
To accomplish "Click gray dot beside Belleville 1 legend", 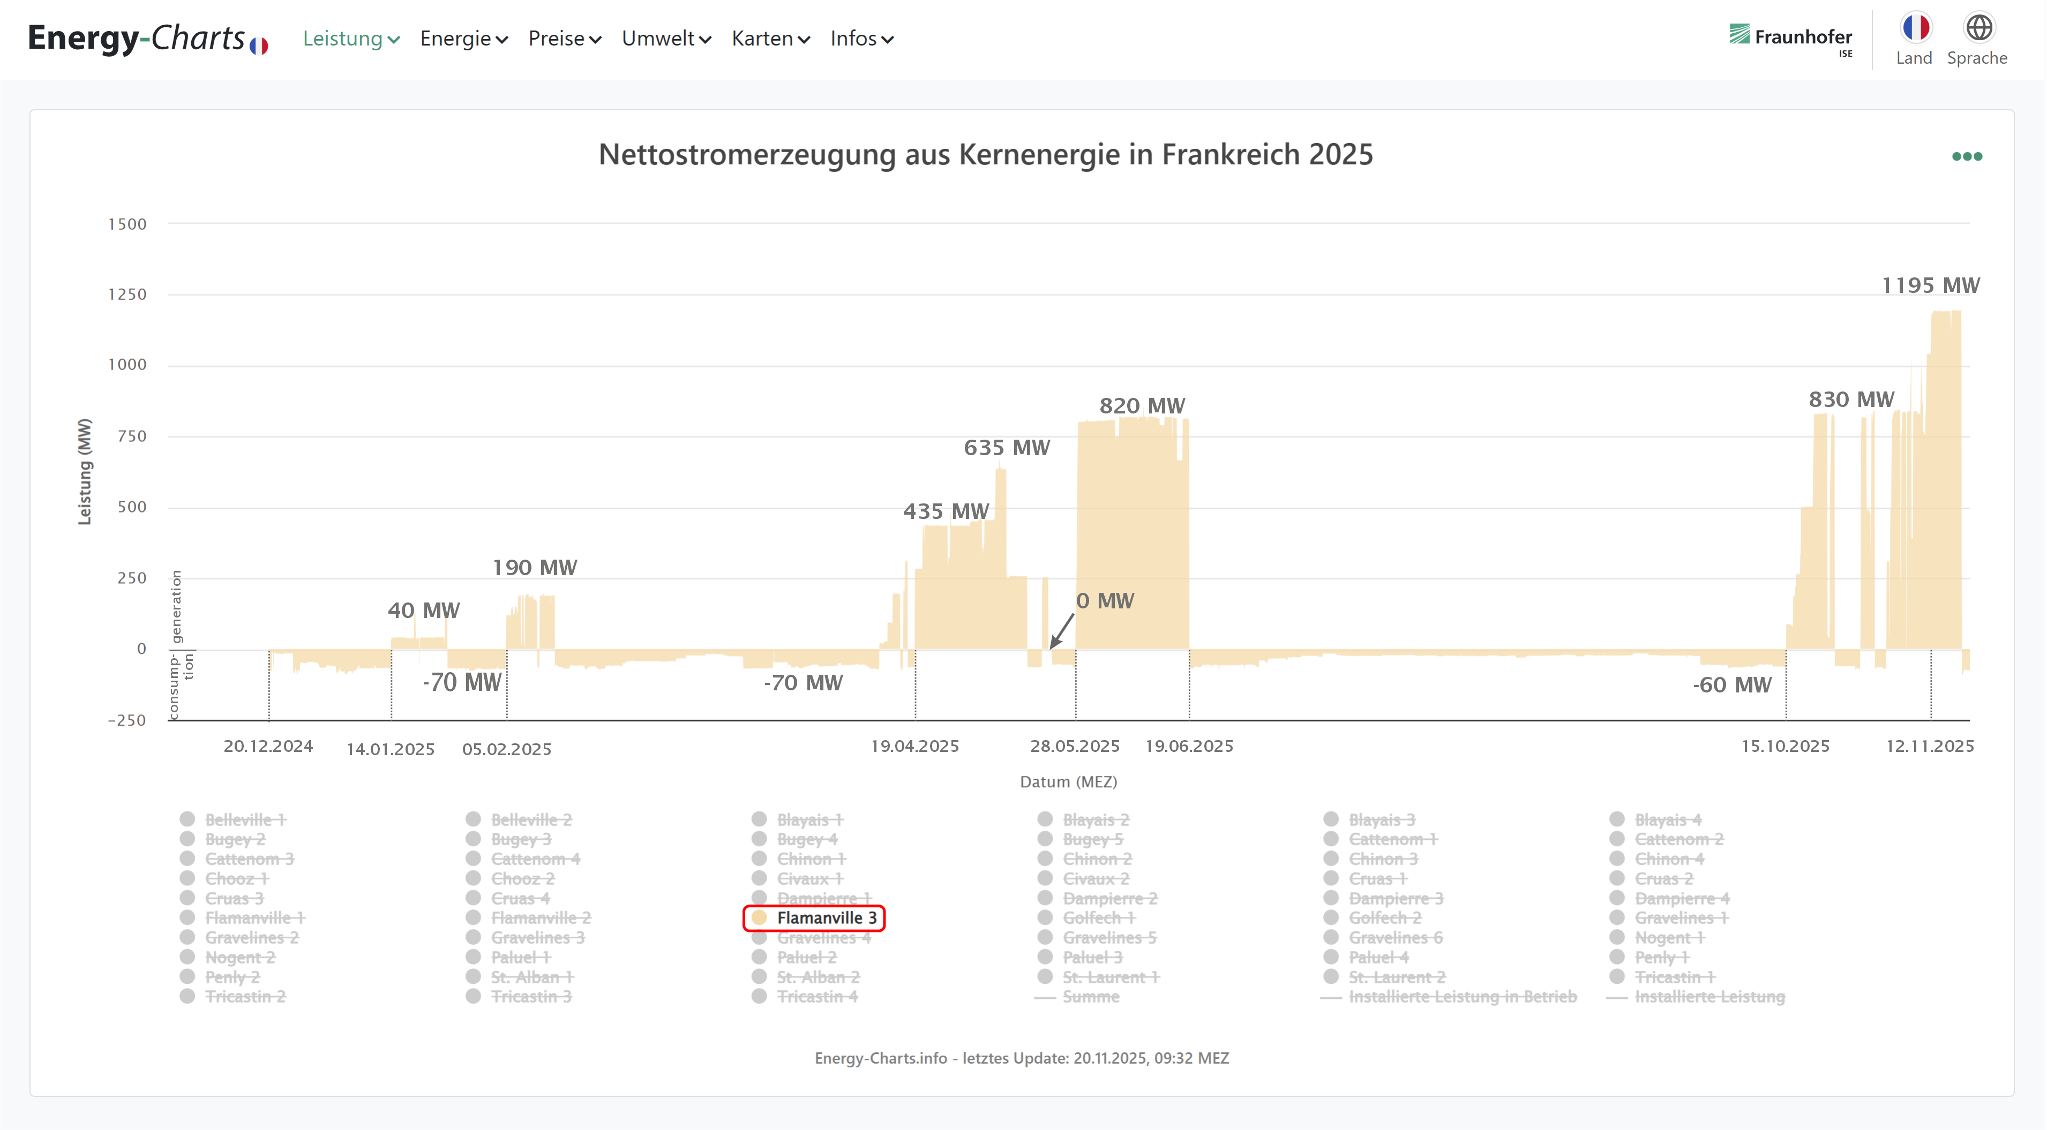I will coord(188,819).
